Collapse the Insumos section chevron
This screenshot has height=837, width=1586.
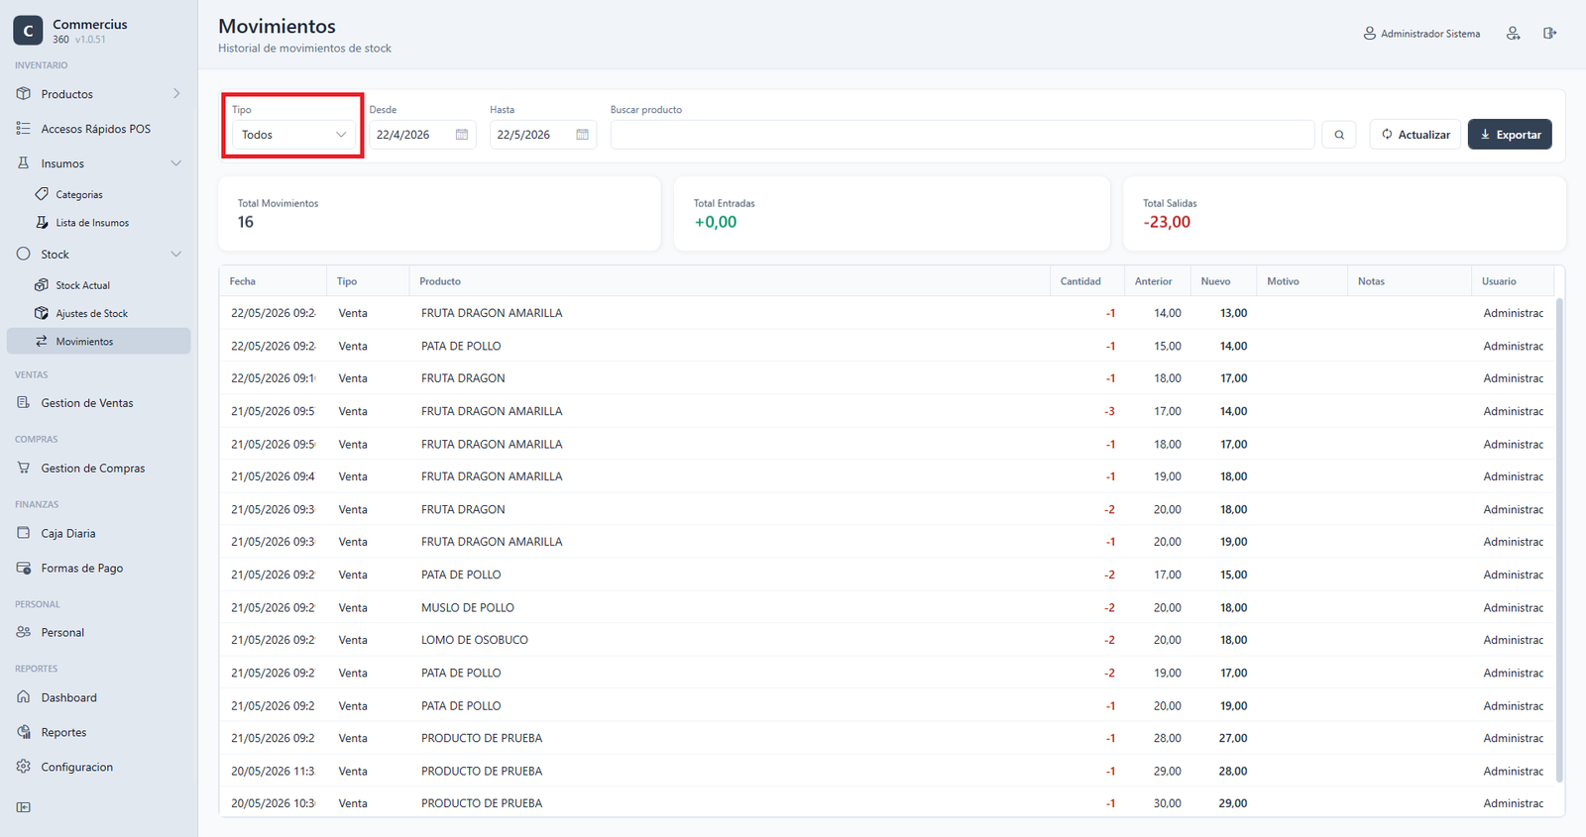pos(176,163)
